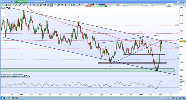Select the ellipse drawing tool
186x100 pixels.
[x=72, y=5]
